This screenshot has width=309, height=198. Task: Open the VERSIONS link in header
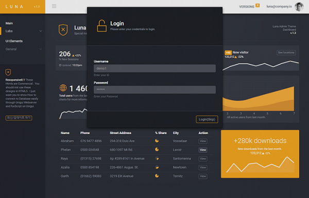click(247, 7)
